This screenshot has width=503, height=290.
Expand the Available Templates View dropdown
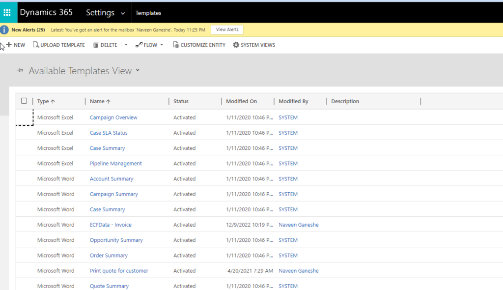click(137, 71)
